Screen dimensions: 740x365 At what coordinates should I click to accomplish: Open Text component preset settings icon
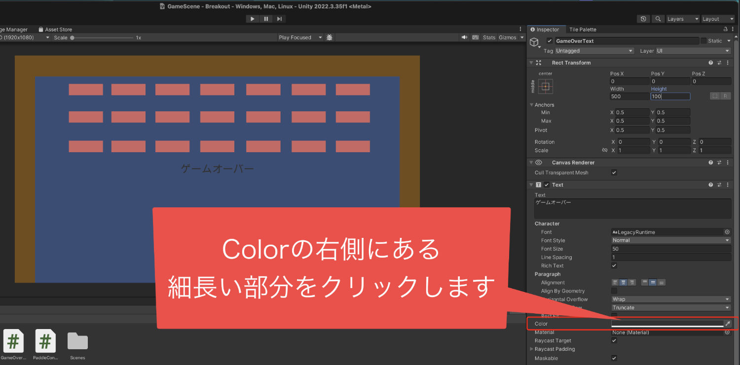719,185
